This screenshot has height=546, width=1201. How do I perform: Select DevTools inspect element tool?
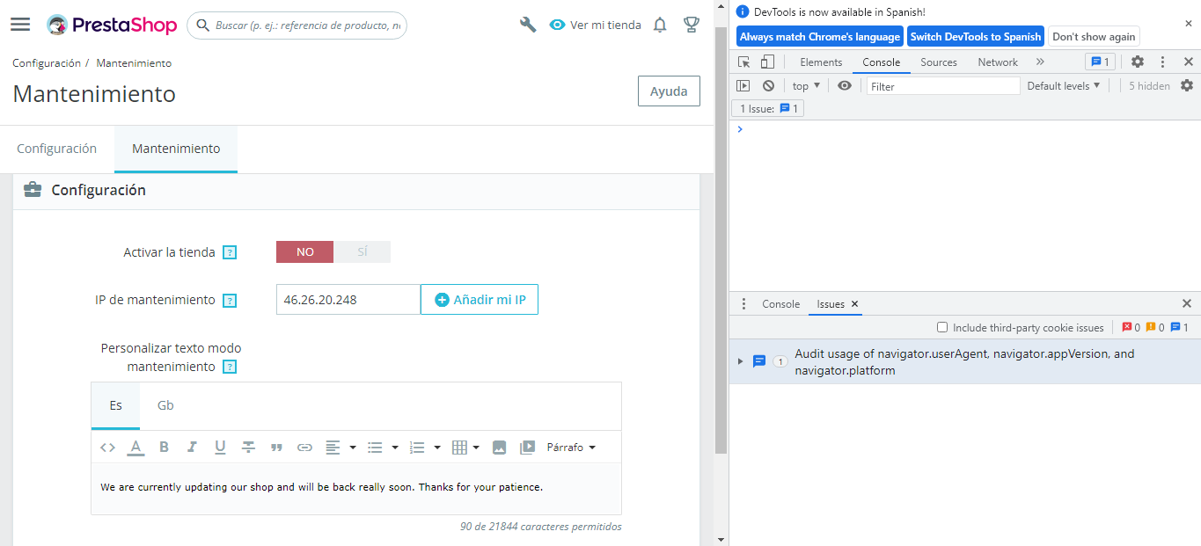pyautogui.click(x=744, y=62)
